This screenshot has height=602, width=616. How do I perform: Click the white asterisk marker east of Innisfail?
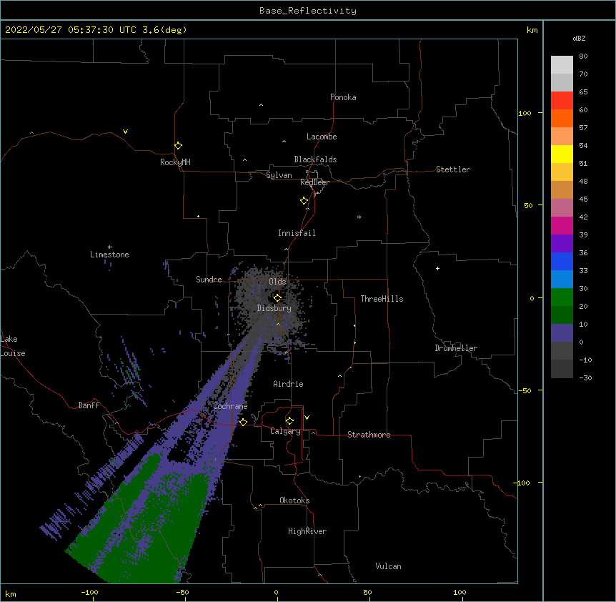point(359,217)
